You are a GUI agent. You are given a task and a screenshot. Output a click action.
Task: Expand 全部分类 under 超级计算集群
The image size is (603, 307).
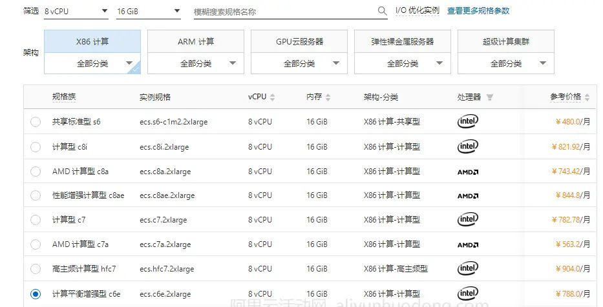point(506,63)
